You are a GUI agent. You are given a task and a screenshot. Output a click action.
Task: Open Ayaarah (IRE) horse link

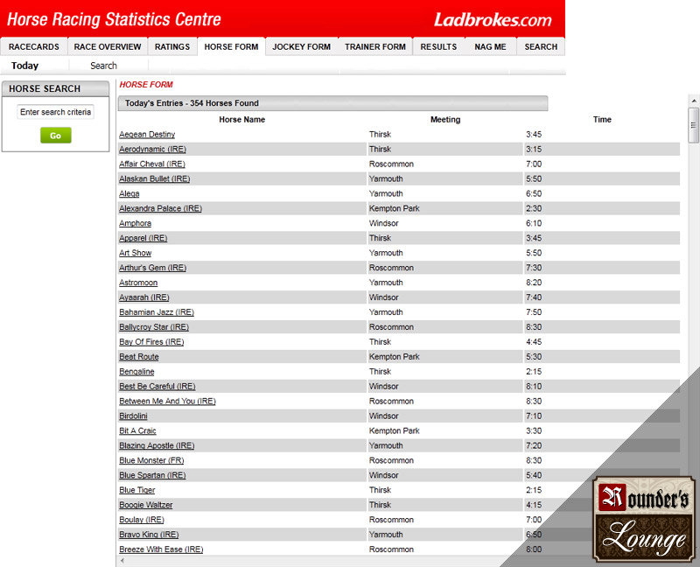click(x=144, y=297)
